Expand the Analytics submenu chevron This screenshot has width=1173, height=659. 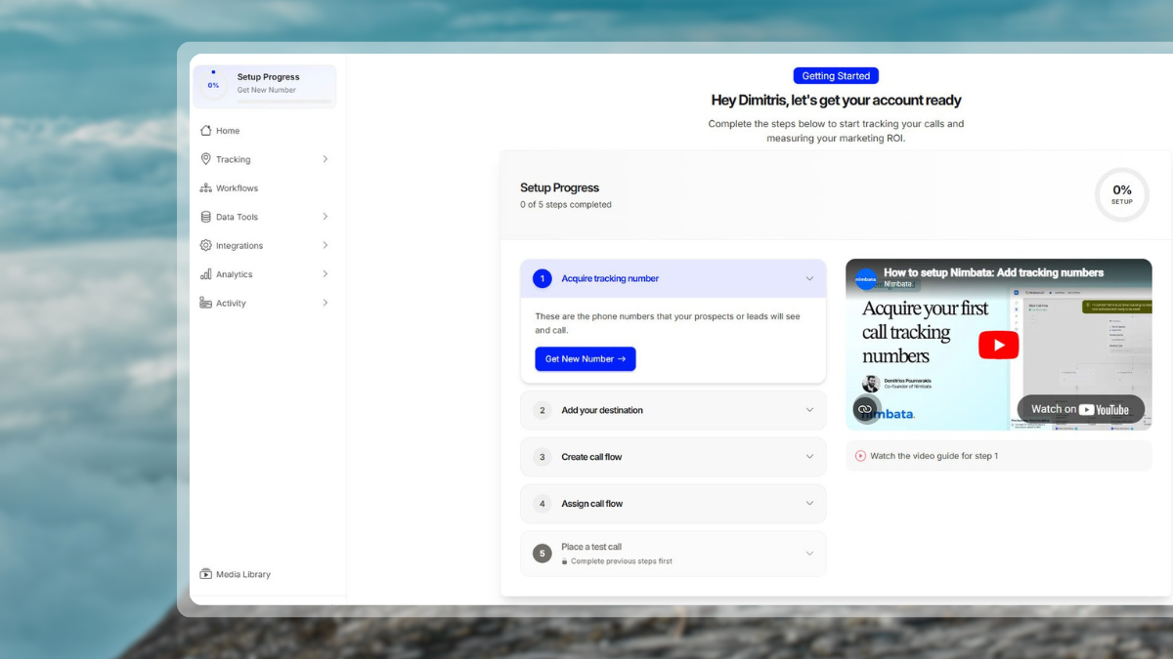[x=325, y=274]
